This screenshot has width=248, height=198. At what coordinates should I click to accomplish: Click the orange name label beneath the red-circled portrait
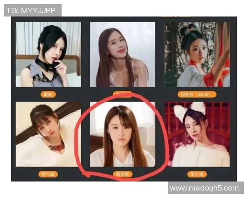123,174
